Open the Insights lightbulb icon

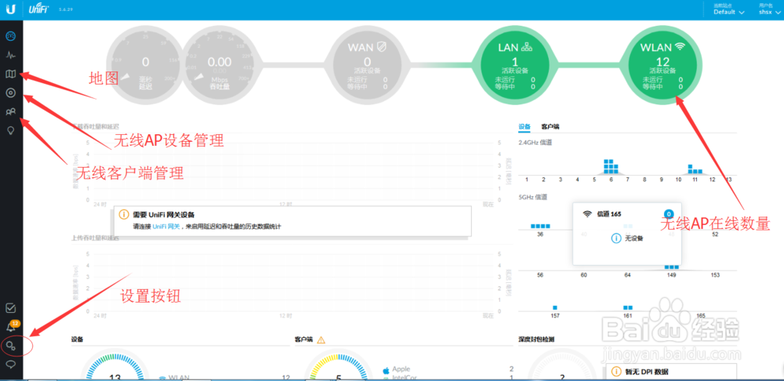(x=10, y=130)
